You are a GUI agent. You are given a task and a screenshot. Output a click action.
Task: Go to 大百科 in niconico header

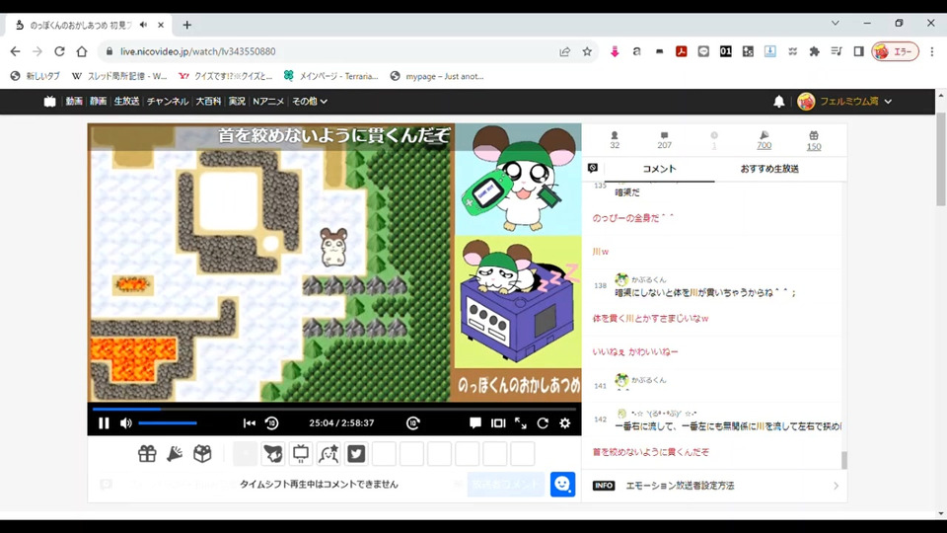208,102
